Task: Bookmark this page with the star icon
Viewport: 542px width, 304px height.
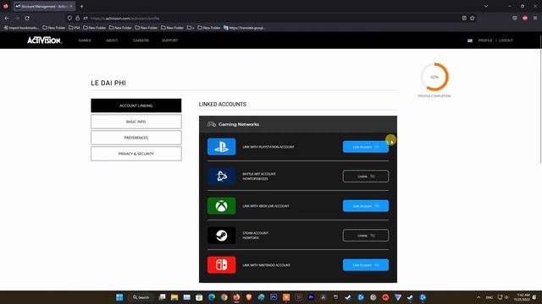Action: [x=473, y=18]
